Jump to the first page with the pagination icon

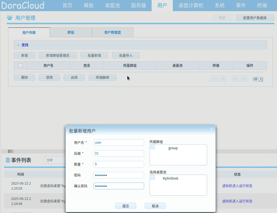coord(213,79)
